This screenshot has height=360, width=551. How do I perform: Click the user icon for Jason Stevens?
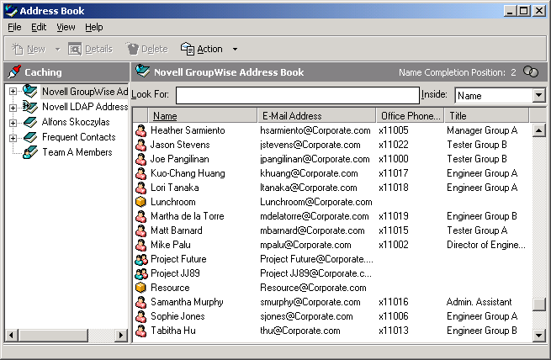pyautogui.click(x=141, y=145)
